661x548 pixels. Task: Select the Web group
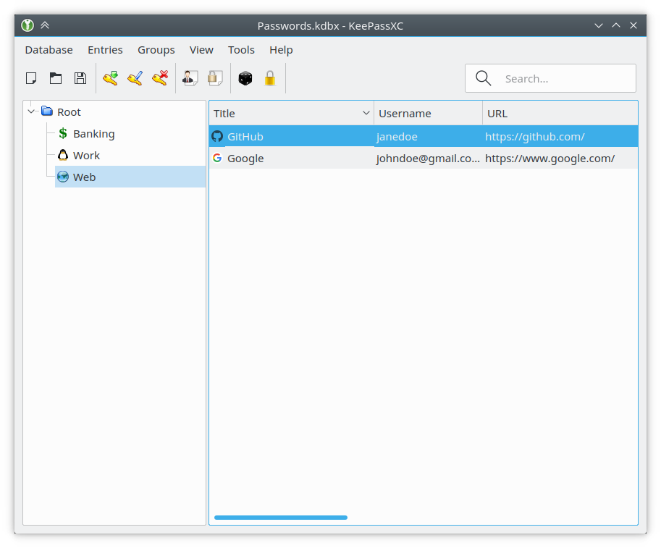(130, 177)
